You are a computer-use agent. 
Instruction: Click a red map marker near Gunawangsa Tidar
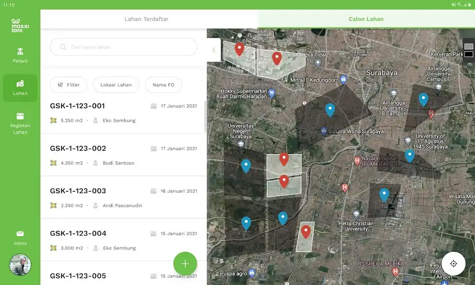277,58
